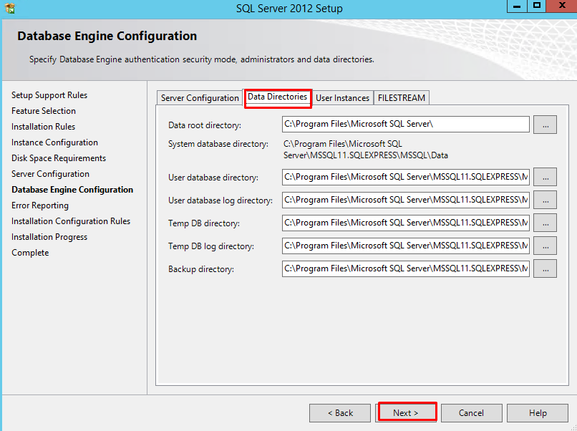
Task: Select the Installation Progress step
Action: point(49,237)
